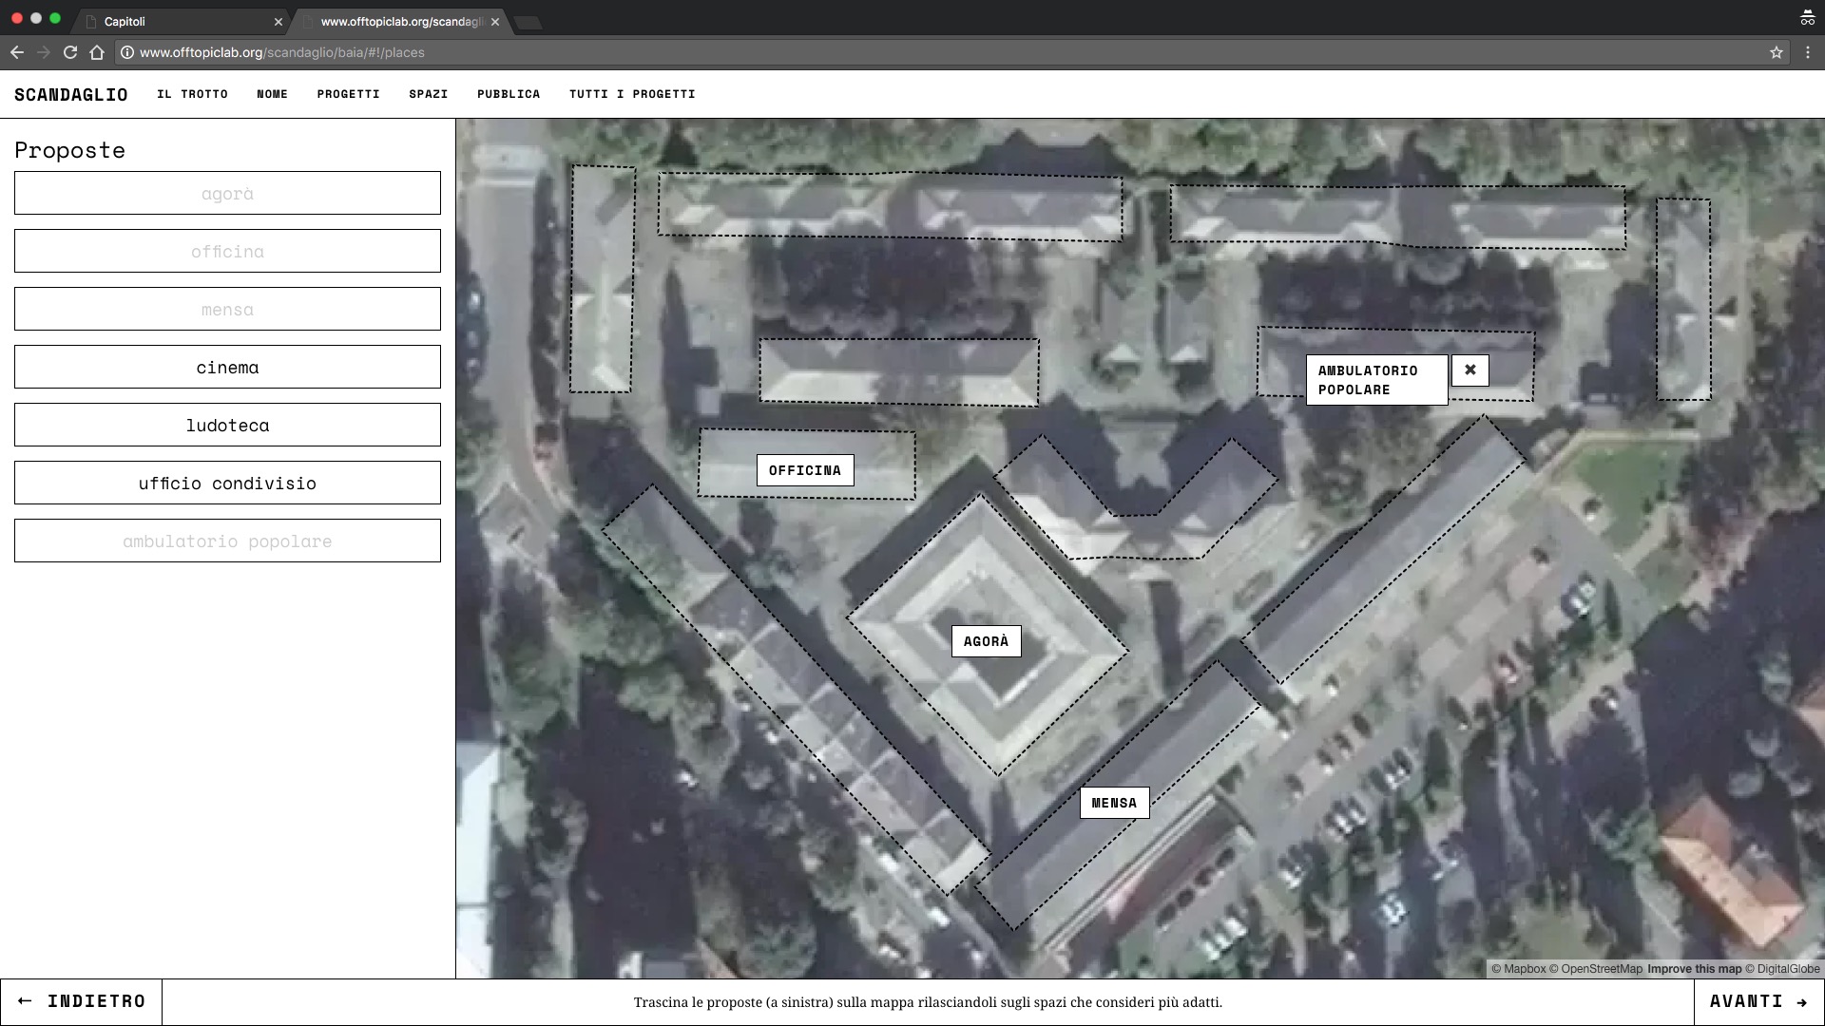This screenshot has width=1825, height=1026.
Task: Switch to the Capitoli tab
Action: (181, 21)
